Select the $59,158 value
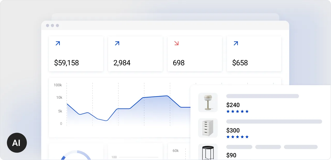 (66, 63)
